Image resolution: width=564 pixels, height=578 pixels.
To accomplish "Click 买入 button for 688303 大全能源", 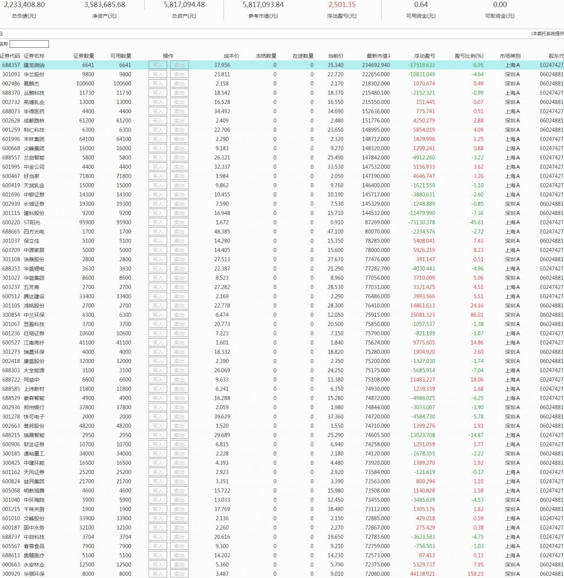I will tap(158, 371).
